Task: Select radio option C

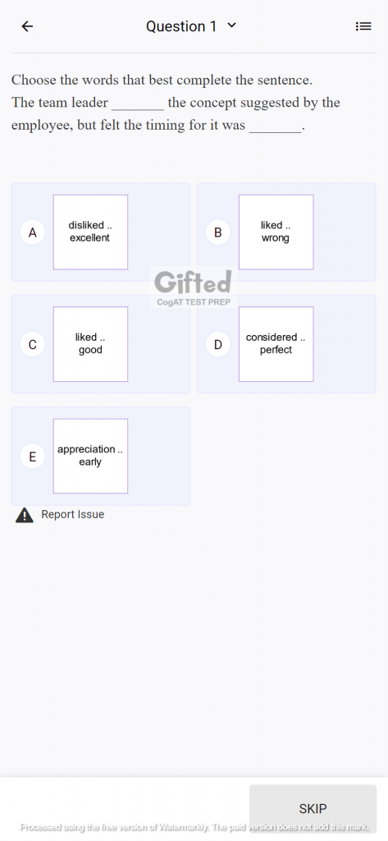Action: (x=33, y=345)
